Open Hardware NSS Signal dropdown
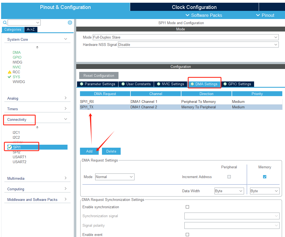The height and width of the screenshot is (237, 285). click(x=198, y=45)
